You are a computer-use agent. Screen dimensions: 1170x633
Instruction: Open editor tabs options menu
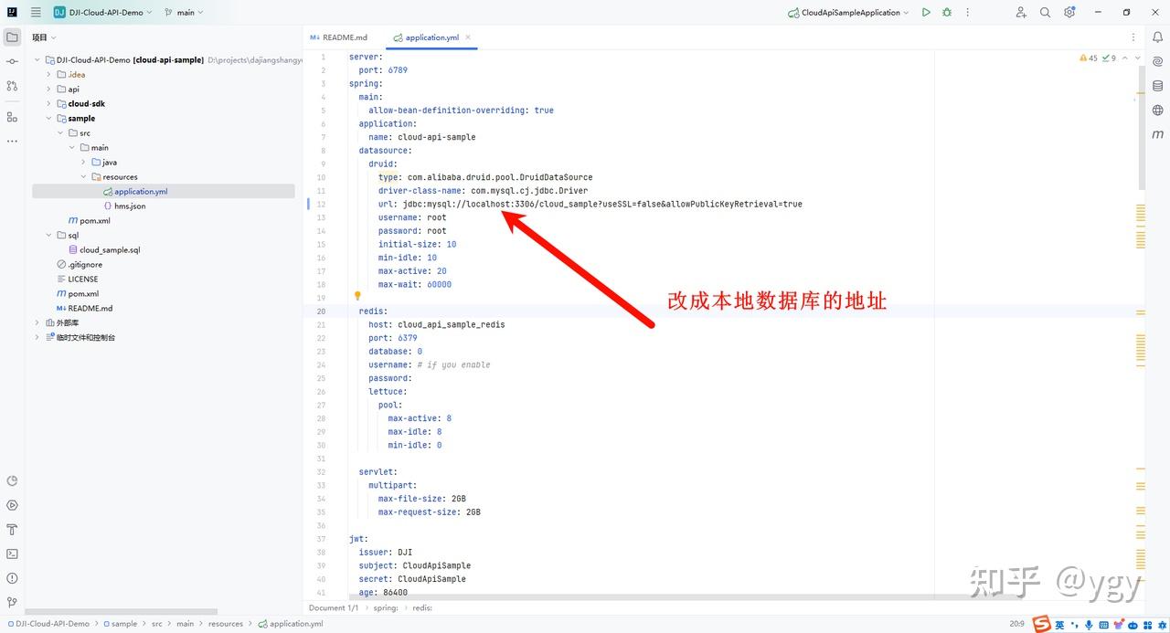coord(1133,37)
